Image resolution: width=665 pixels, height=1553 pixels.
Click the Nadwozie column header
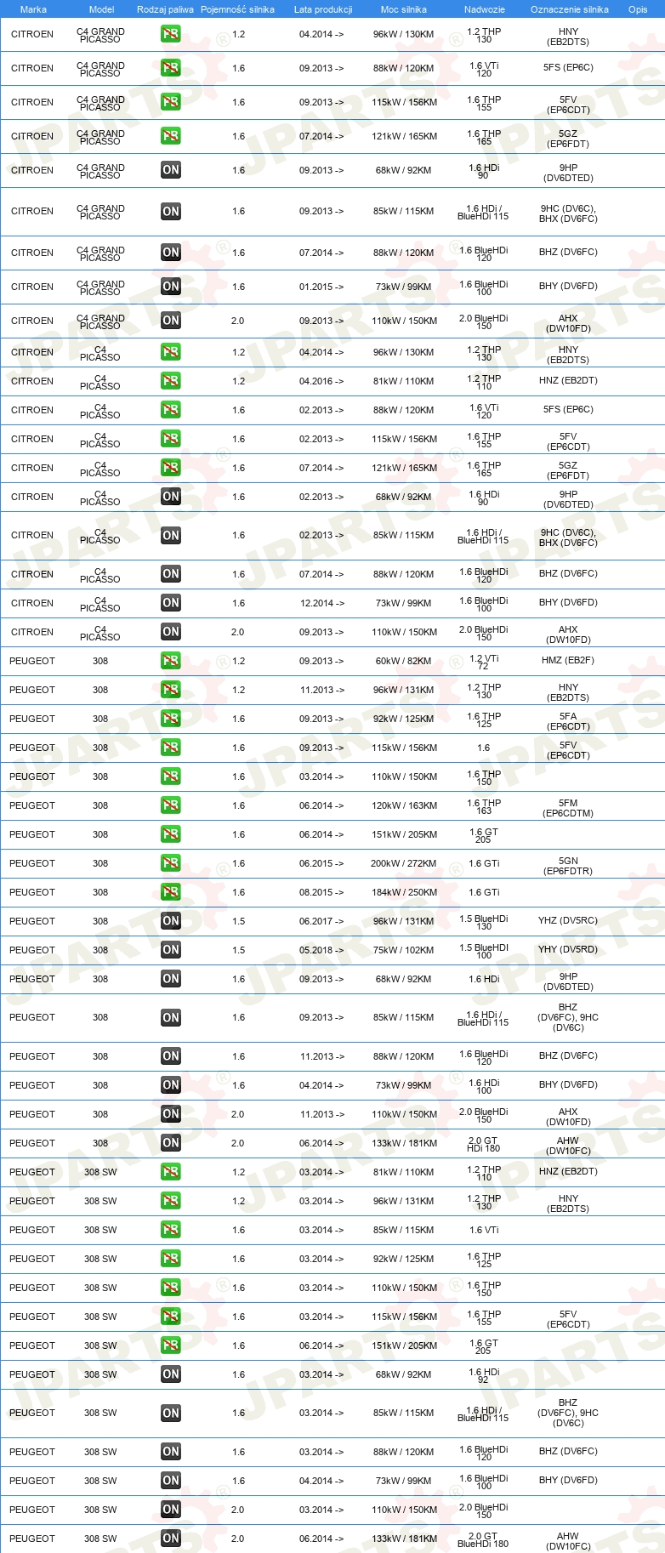click(x=485, y=9)
